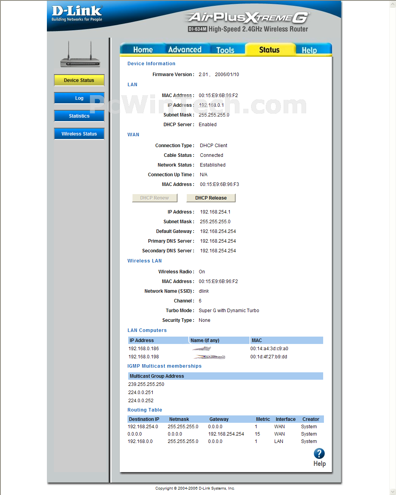Click the WAN MAC address 00:15:E9:6B:96:F3

tap(219, 184)
